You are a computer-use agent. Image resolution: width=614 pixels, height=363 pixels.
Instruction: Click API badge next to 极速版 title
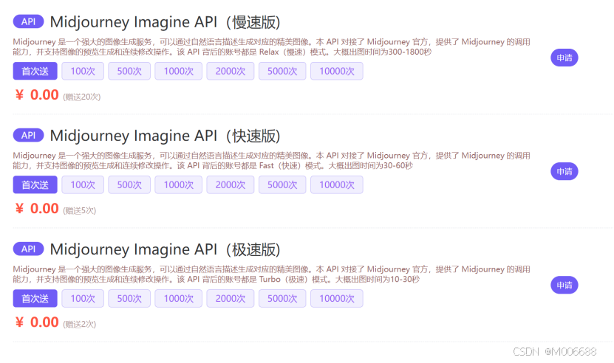(x=28, y=249)
